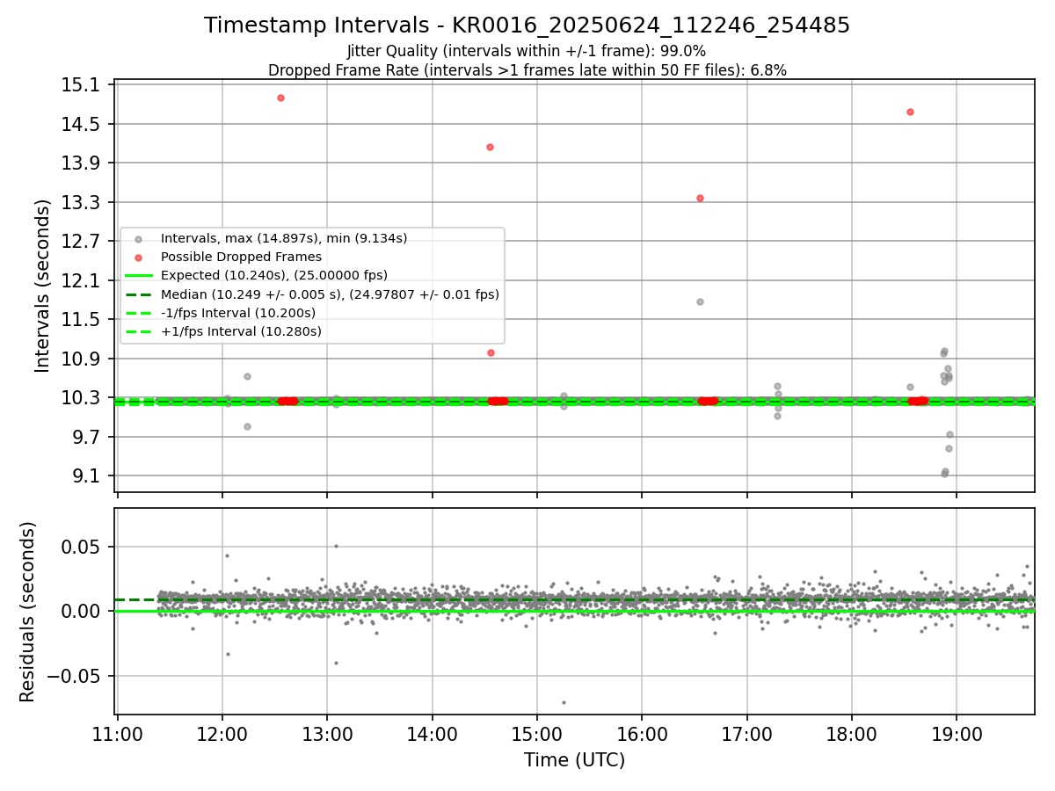Click the 14:00 time tick label
Screen dimensions: 1055x791
(x=433, y=733)
